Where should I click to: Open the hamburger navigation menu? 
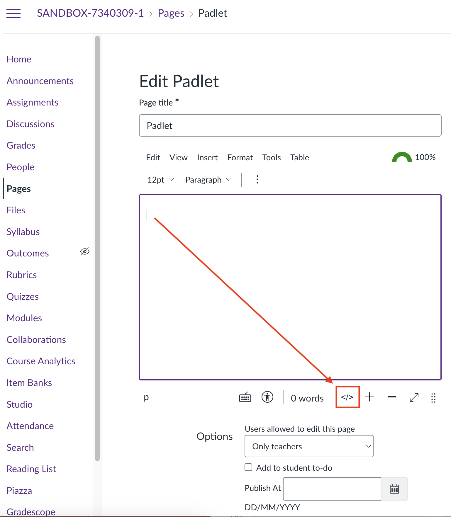pos(13,13)
